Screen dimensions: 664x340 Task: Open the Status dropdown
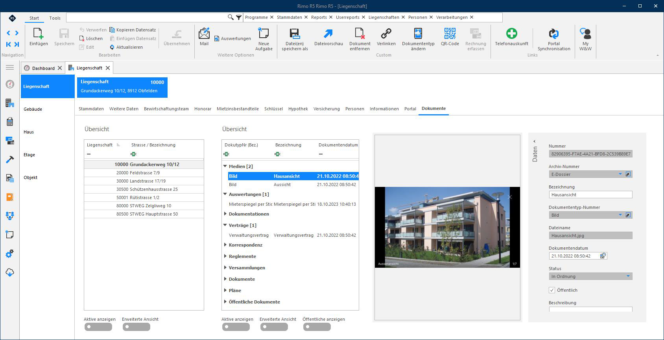[628, 276]
